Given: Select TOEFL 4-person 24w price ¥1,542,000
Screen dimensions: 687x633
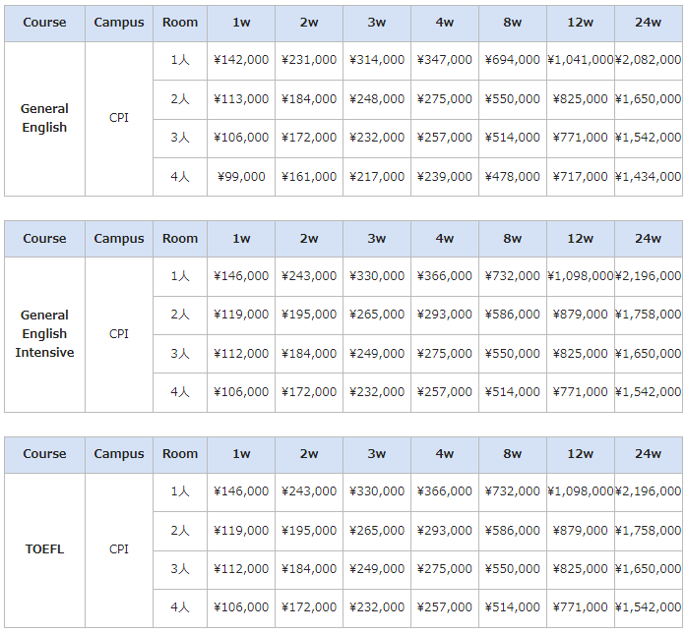Looking at the screenshot, I should pyautogui.click(x=649, y=608).
